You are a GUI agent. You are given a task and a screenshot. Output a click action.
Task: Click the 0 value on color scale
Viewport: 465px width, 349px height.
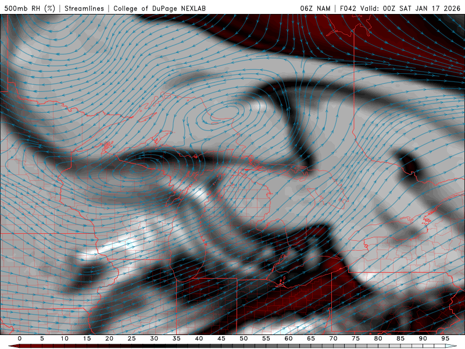tap(20, 339)
